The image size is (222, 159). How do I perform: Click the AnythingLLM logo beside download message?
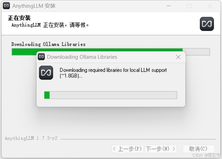pos(46,73)
